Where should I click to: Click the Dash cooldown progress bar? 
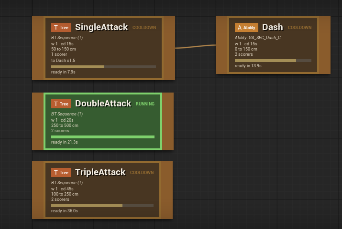(x=273, y=61)
